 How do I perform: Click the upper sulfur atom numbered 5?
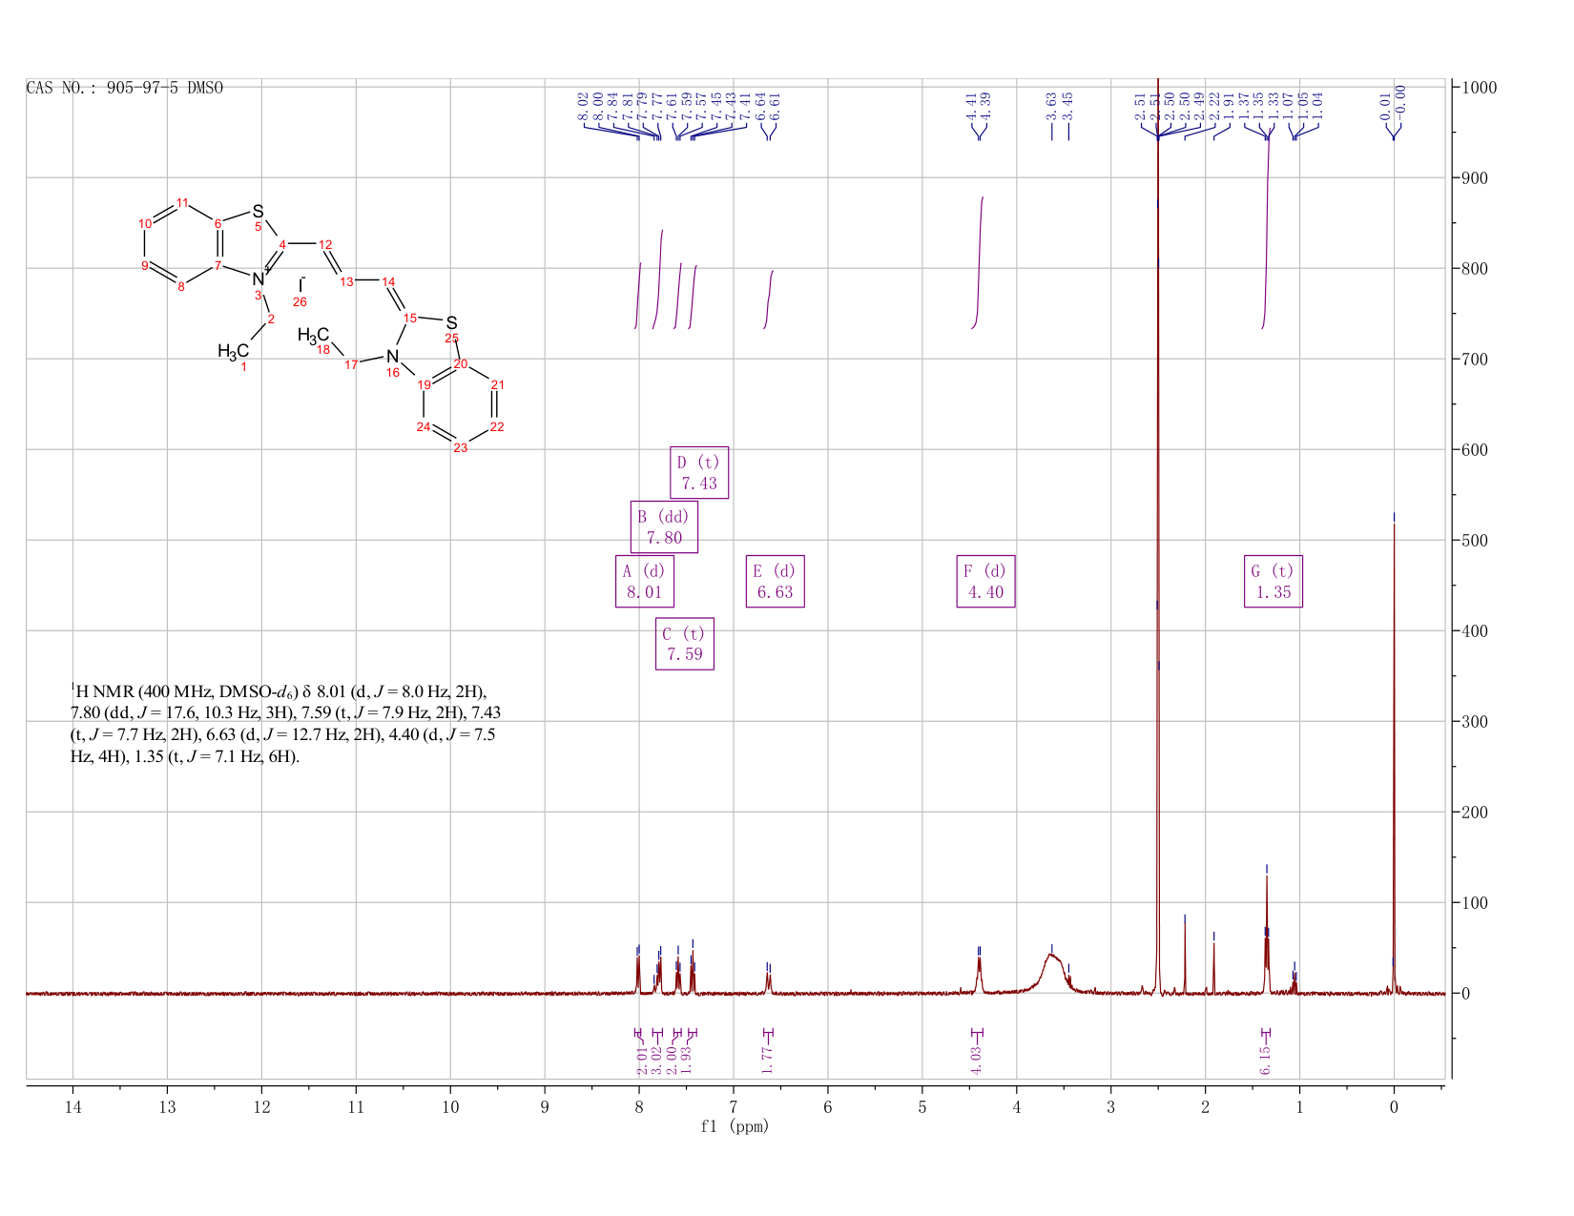tap(258, 212)
